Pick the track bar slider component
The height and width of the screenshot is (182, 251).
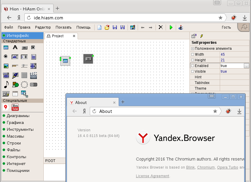pos(24,66)
